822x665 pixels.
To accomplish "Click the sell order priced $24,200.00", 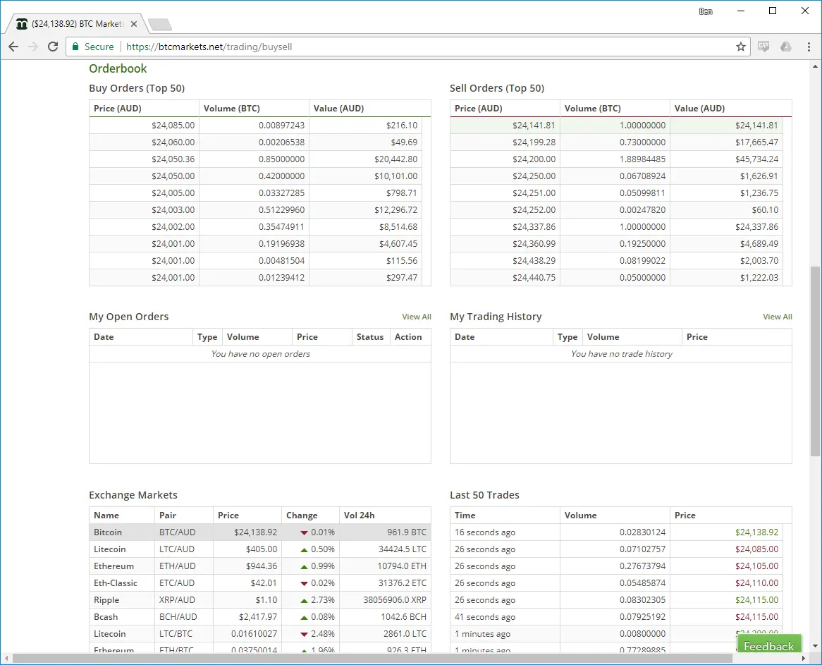I will [x=534, y=159].
